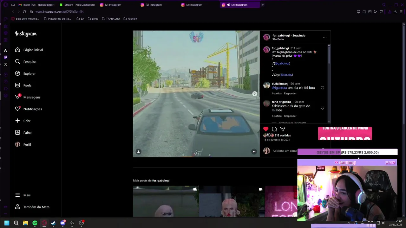The image size is (406, 228).
Task: Click the Instagram logo
Action: (26, 34)
